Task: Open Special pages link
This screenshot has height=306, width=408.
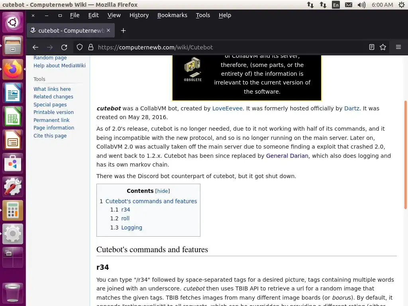Action: click(50, 105)
